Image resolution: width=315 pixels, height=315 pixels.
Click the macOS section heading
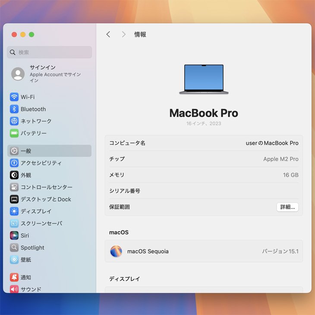point(119,233)
